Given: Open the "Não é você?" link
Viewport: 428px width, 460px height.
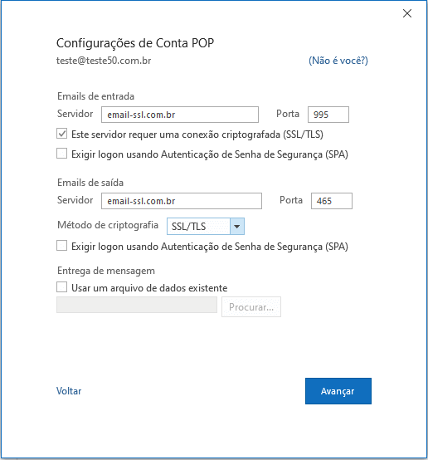Looking at the screenshot, I should click(x=338, y=61).
